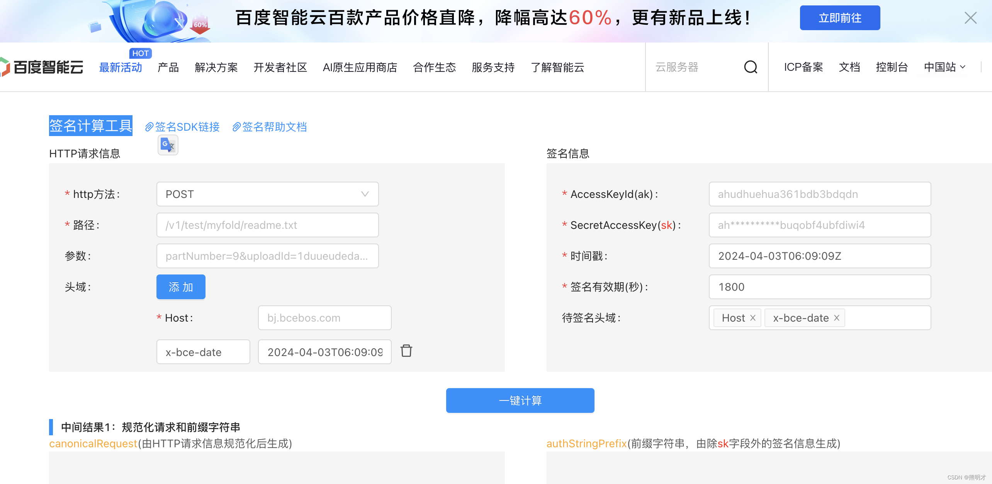This screenshot has height=484, width=992.
Task: Remove the Host tag from signed headers
Action: point(753,318)
